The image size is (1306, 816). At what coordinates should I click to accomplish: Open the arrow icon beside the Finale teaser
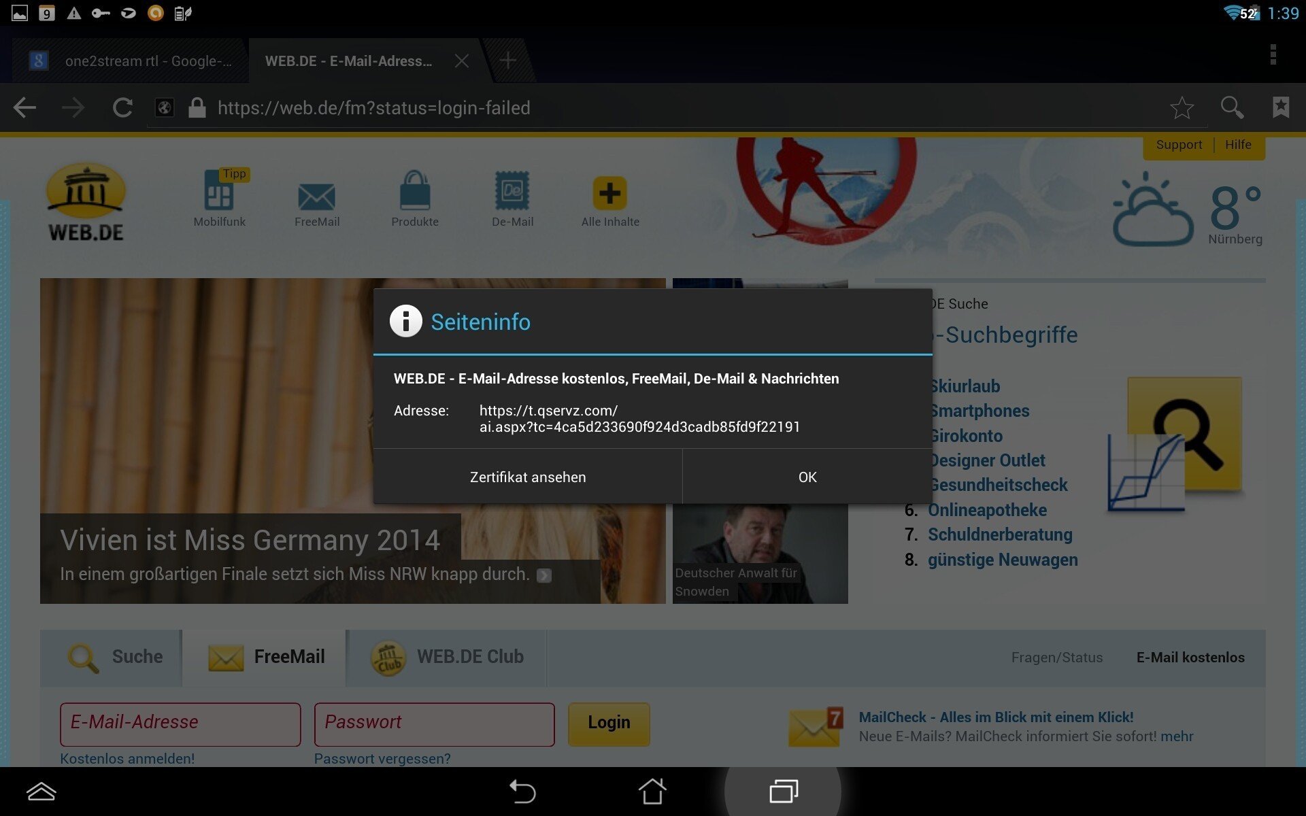click(x=543, y=575)
